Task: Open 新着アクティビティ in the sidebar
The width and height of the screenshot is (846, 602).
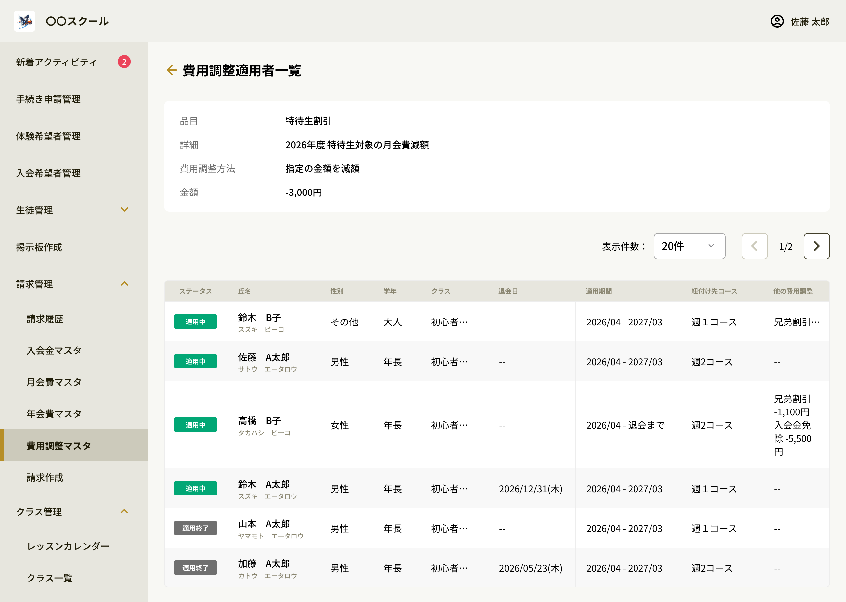Action: (x=56, y=62)
